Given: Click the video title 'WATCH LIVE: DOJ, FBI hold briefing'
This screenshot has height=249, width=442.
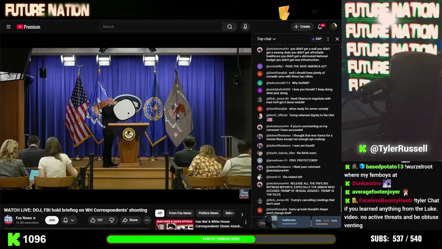Looking at the screenshot, I should tap(76, 210).
